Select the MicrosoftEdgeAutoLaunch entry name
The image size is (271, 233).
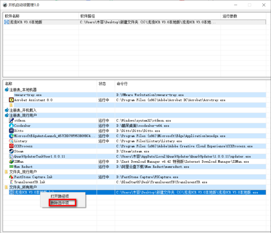tap(55, 136)
